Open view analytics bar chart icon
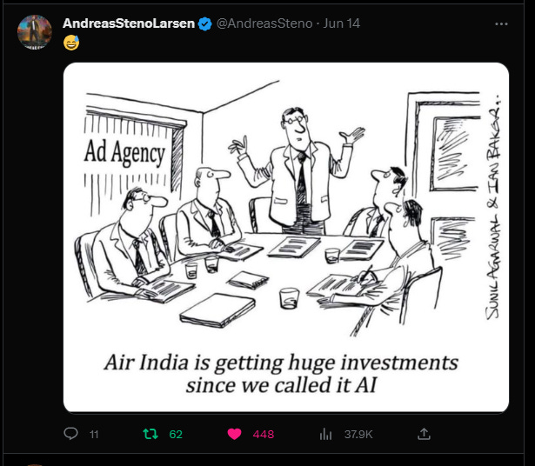 pos(325,434)
